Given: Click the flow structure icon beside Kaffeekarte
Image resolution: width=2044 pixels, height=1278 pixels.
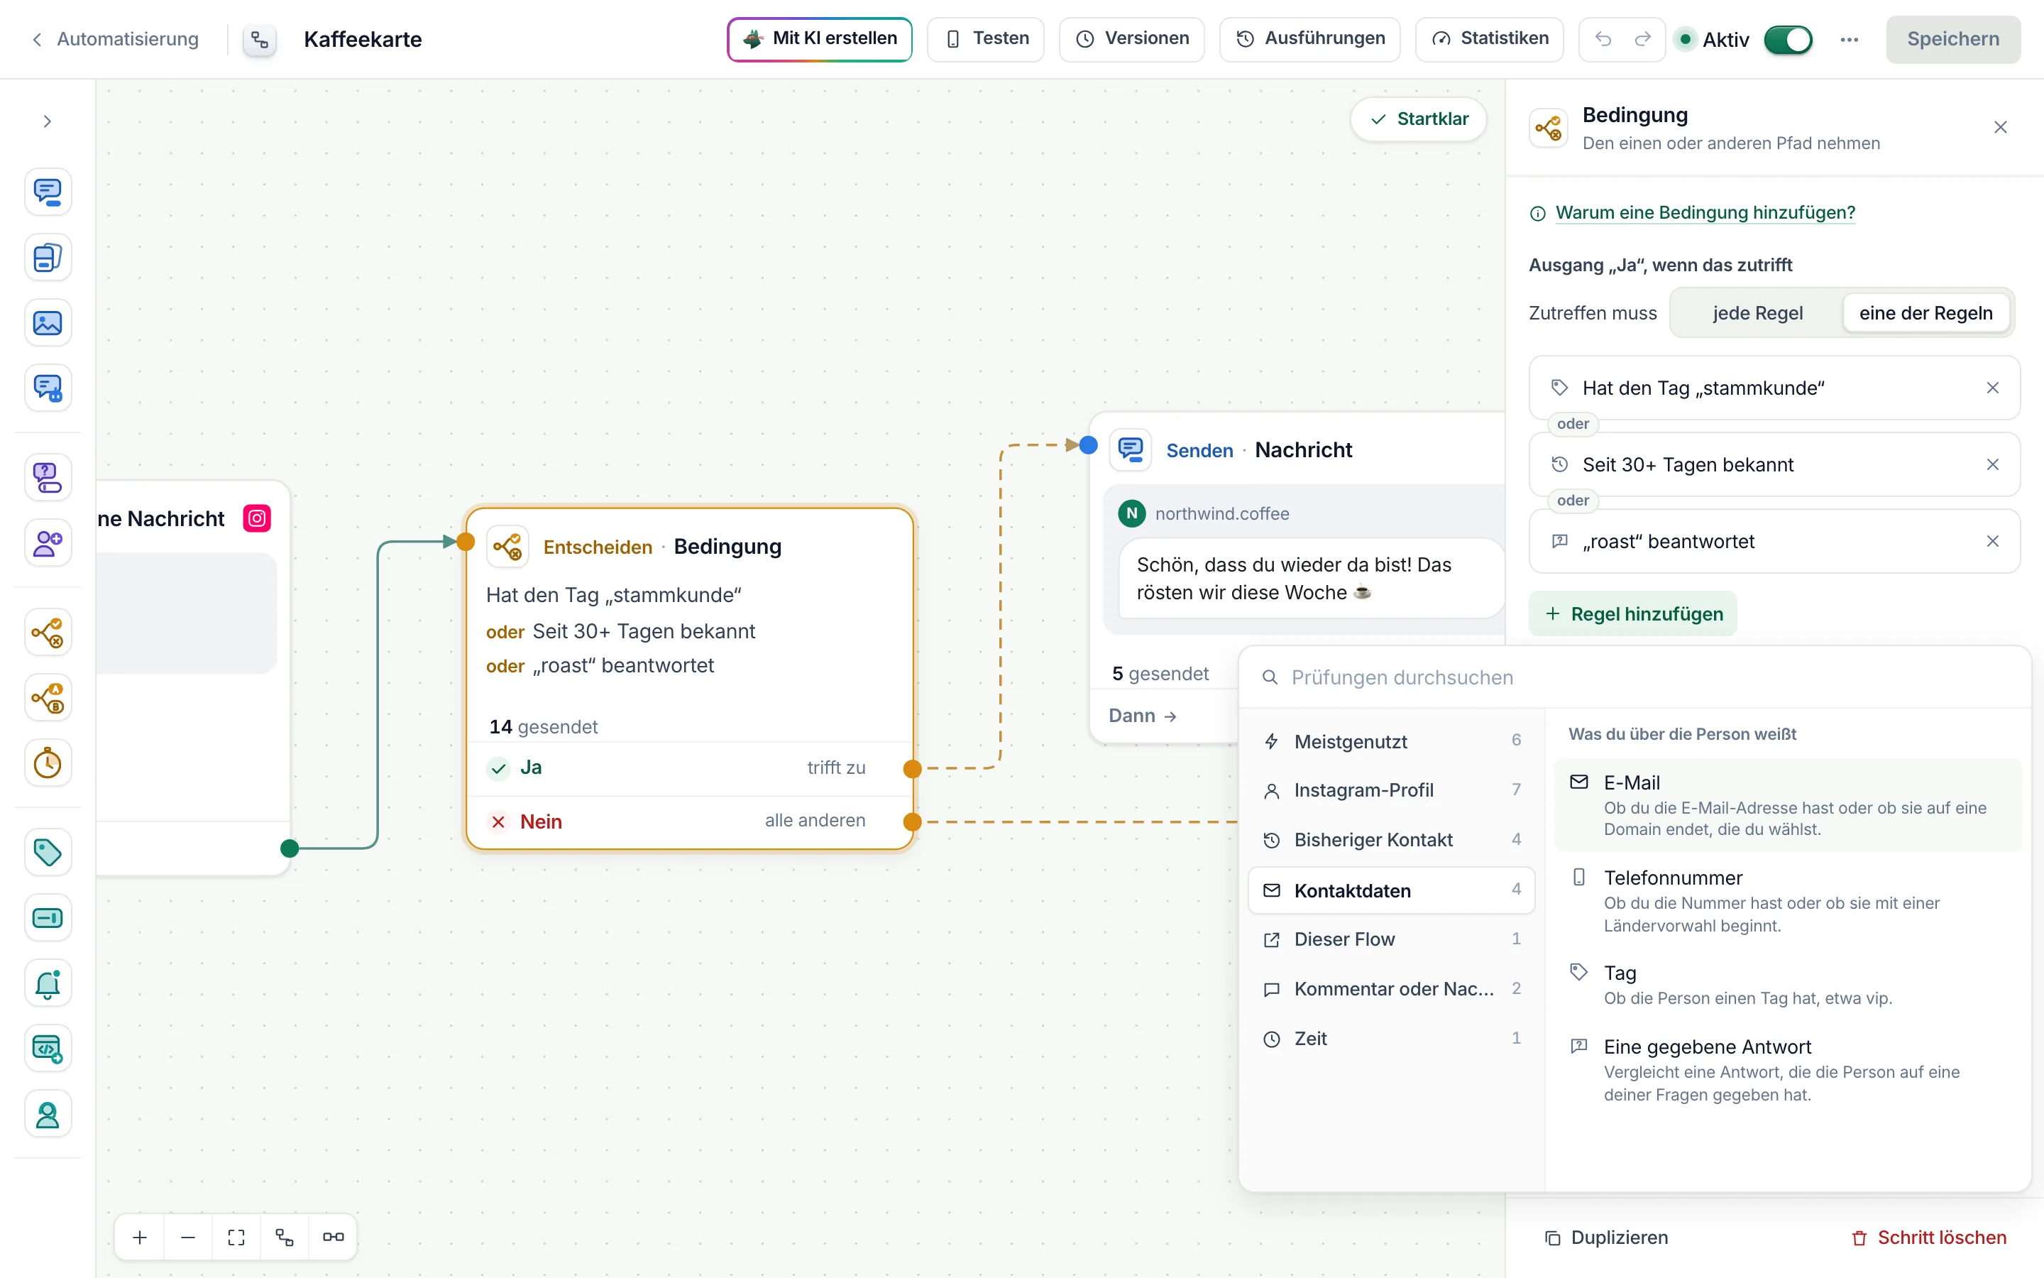Looking at the screenshot, I should pyautogui.click(x=260, y=40).
